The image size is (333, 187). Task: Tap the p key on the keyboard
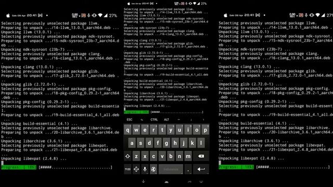click(206, 129)
